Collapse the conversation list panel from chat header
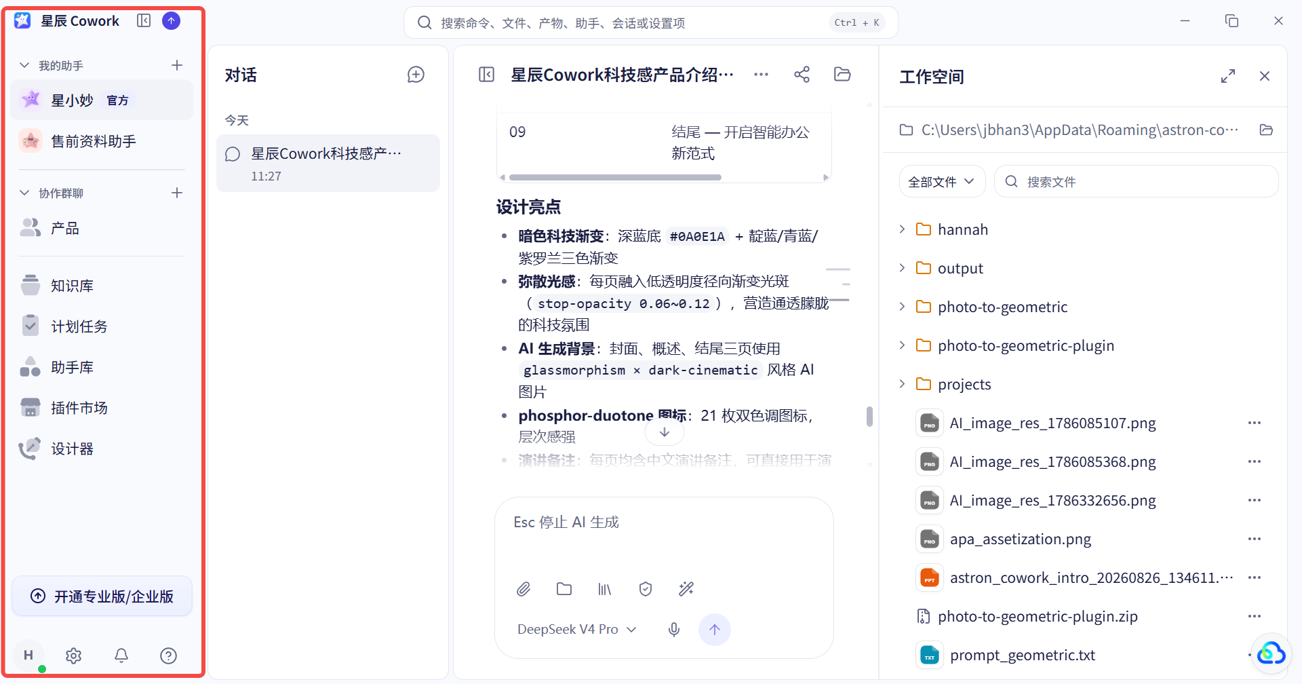1302x684 pixels. click(486, 75)
